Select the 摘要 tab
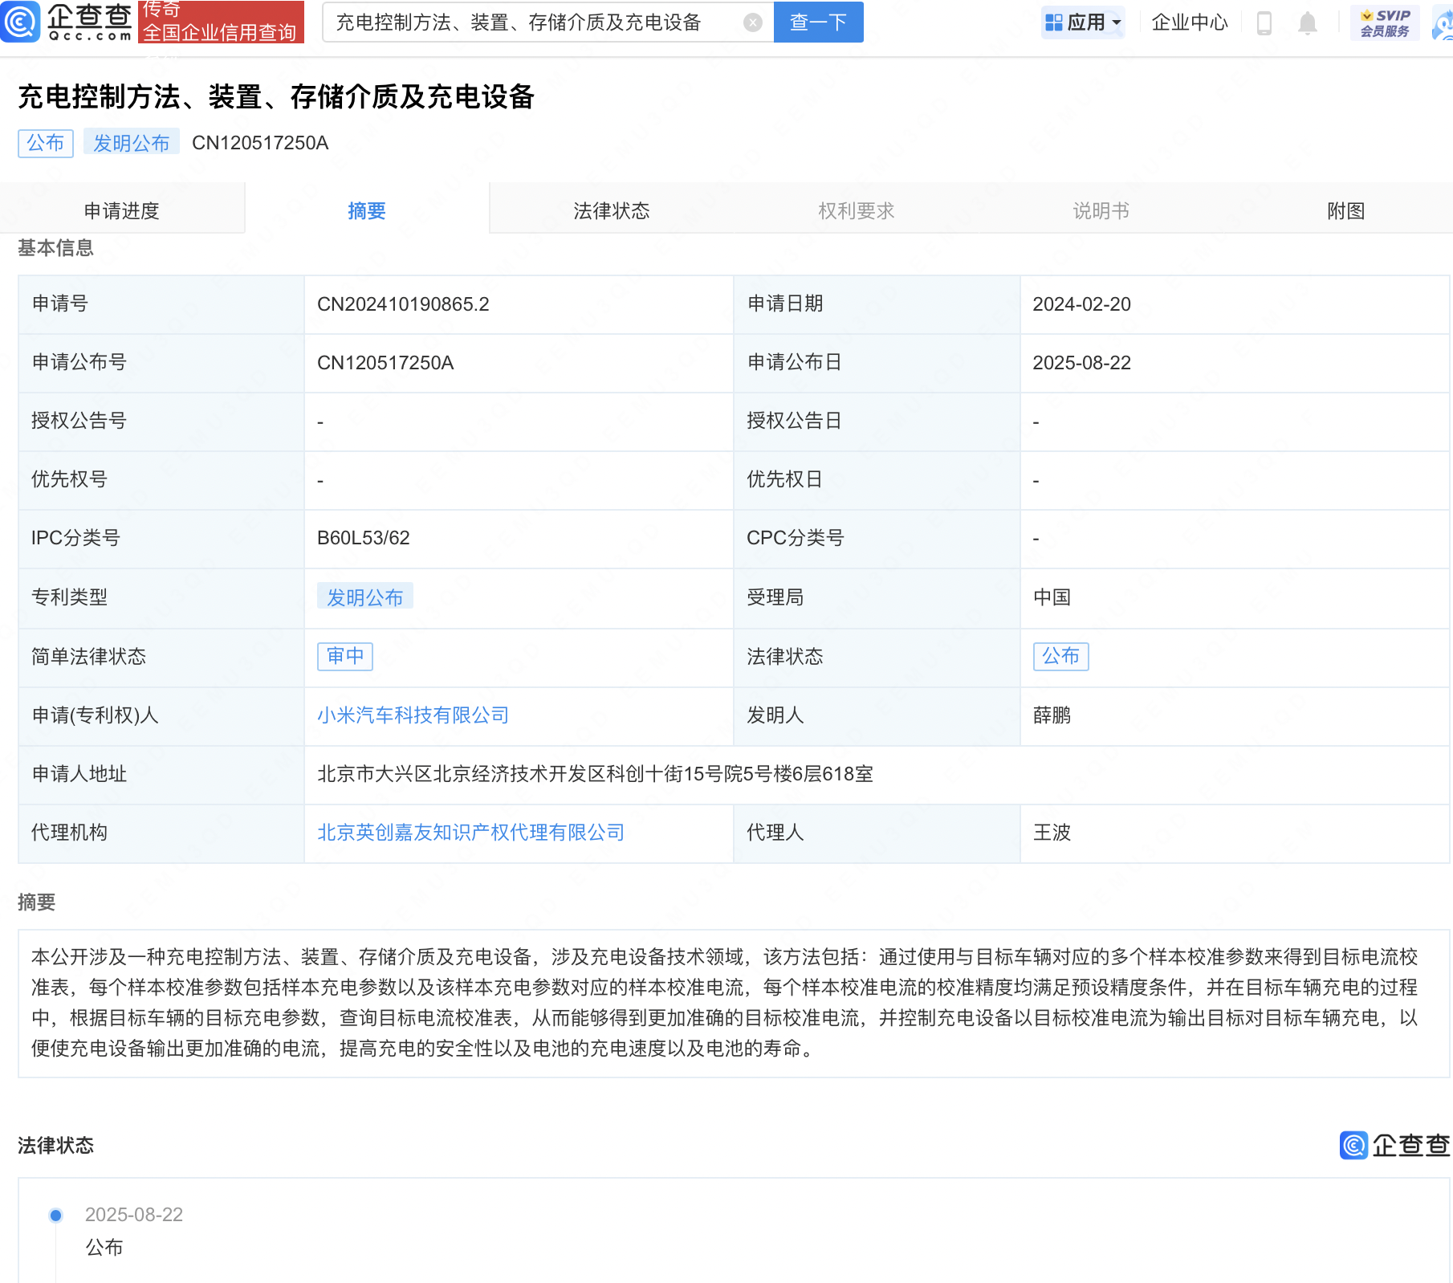Image resolution: width=1453 pixels, height=1283 pixels. click(x=367, y=210)
